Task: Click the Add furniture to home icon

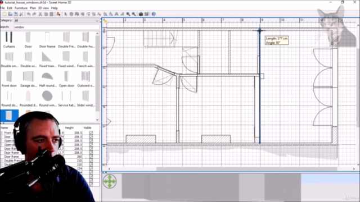Action: click(58, 14)
